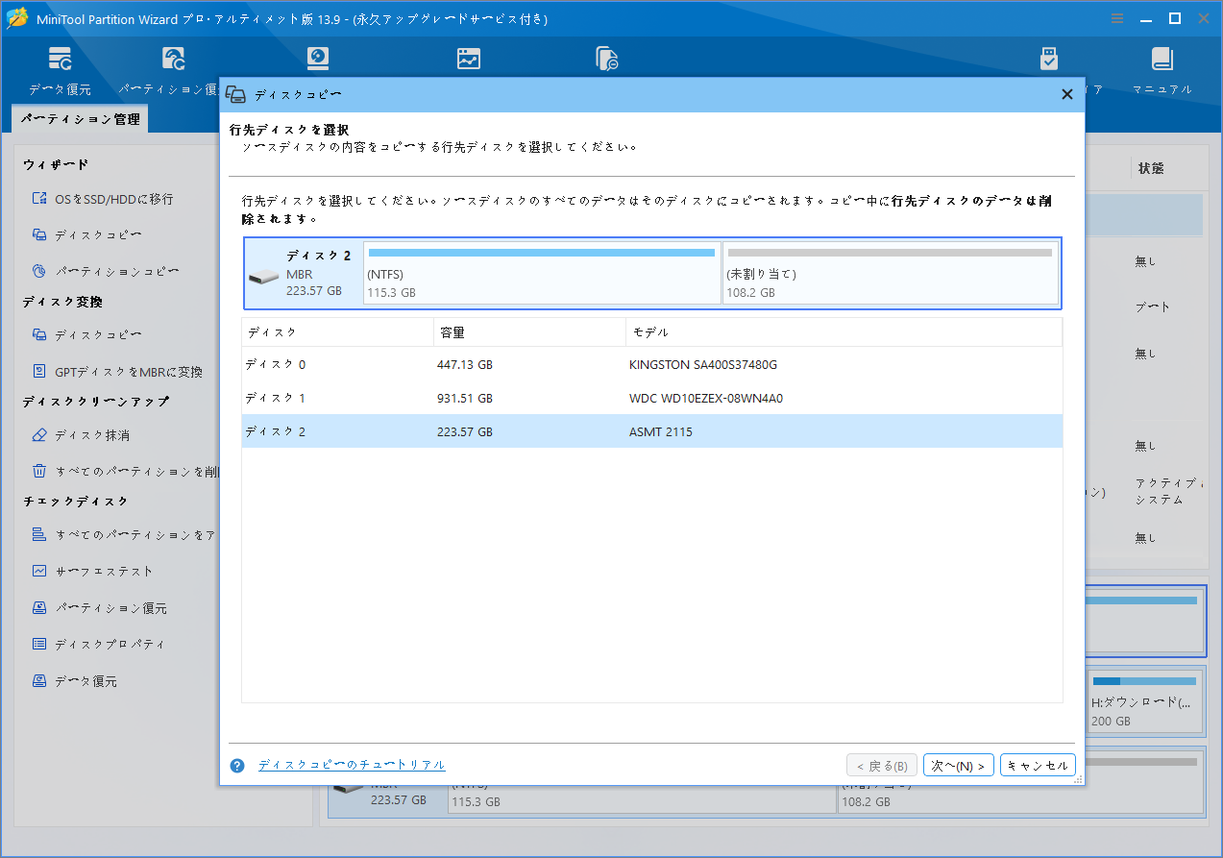Switch to the パーティション管理 tab
Screen dimensions: 1223x858
[80, 119]
